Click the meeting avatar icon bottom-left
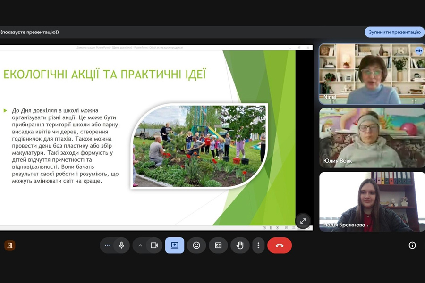The image size is (425, 283). pos(10,245)
